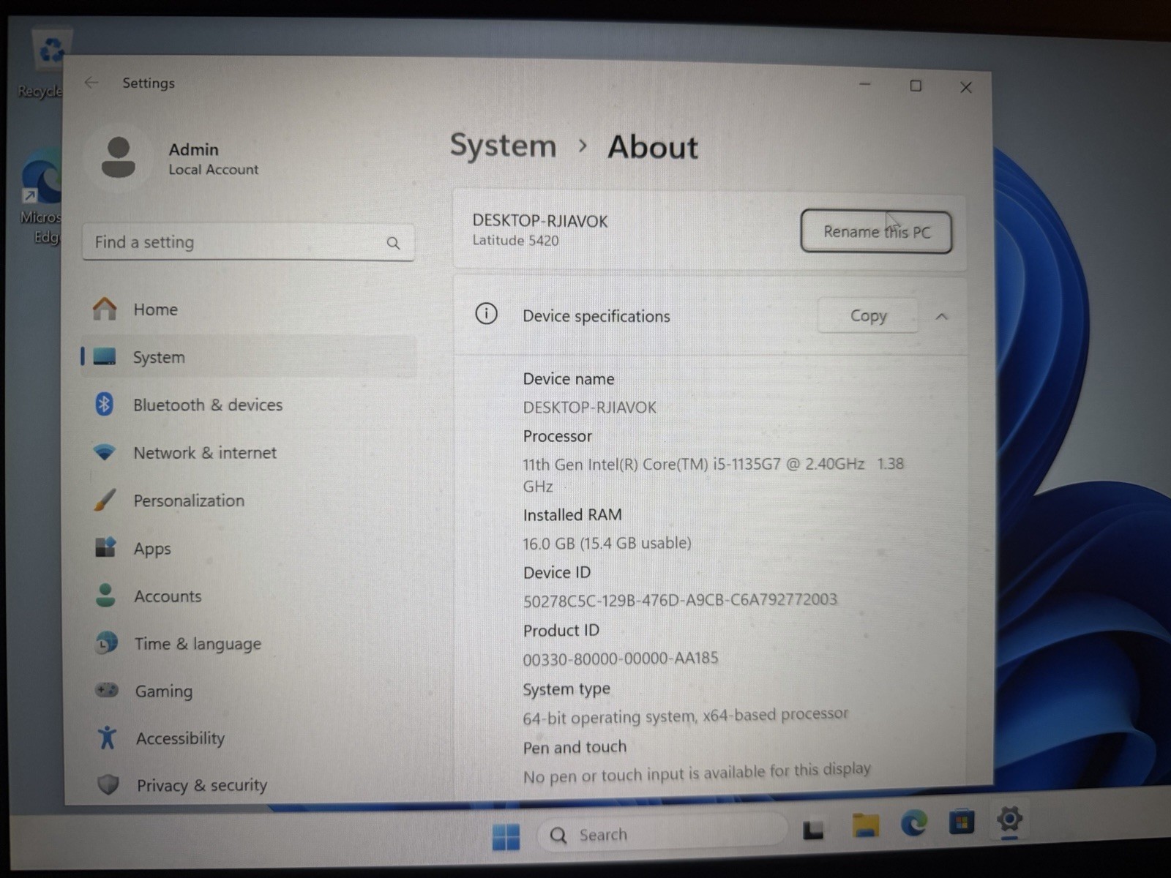The height and width of the screenshot is (878, 1171).
Task: Click the Time & language globe icon
Action: 107,643
